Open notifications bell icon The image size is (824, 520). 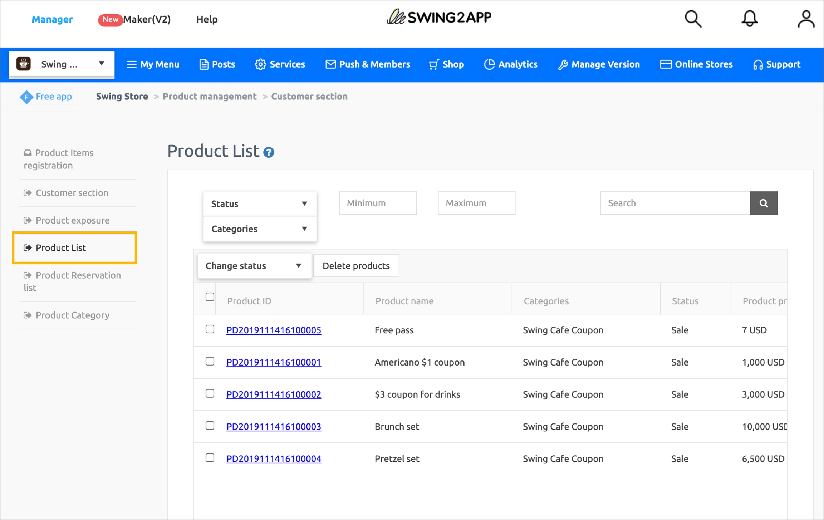[x=749, y=19]
